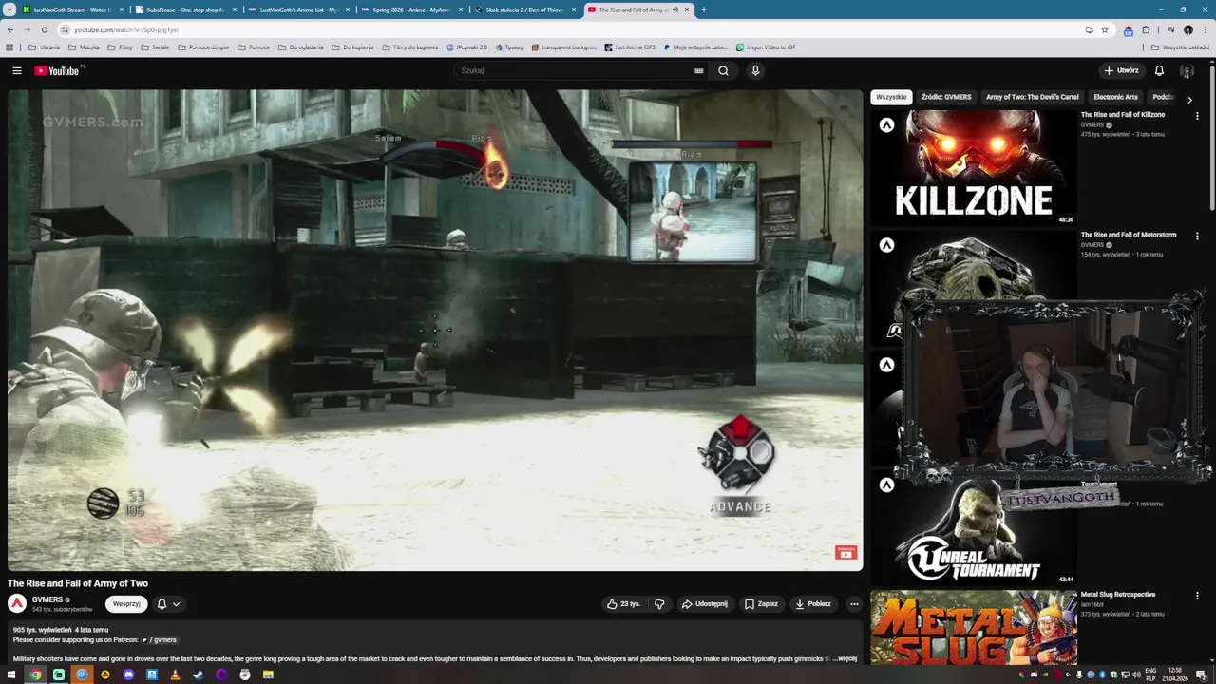The image size is (1216, 684).
Task: Click the browser address bar URL
Action: pyautogui.click(x=126, y=29)
